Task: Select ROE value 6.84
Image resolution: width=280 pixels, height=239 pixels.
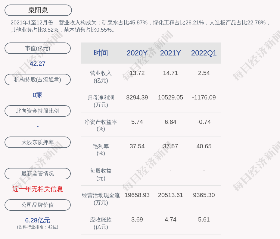Action: [170, 122]
